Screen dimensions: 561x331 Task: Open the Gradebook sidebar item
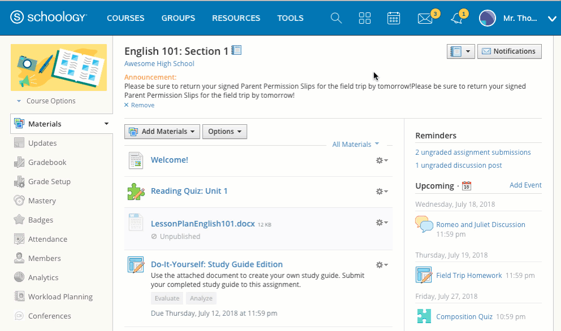(x=47, y=162)
